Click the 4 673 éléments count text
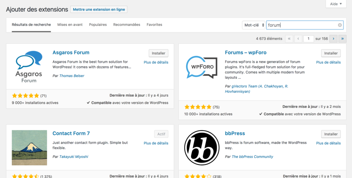This screenshot has height=178, width=352. pos(269,38)
